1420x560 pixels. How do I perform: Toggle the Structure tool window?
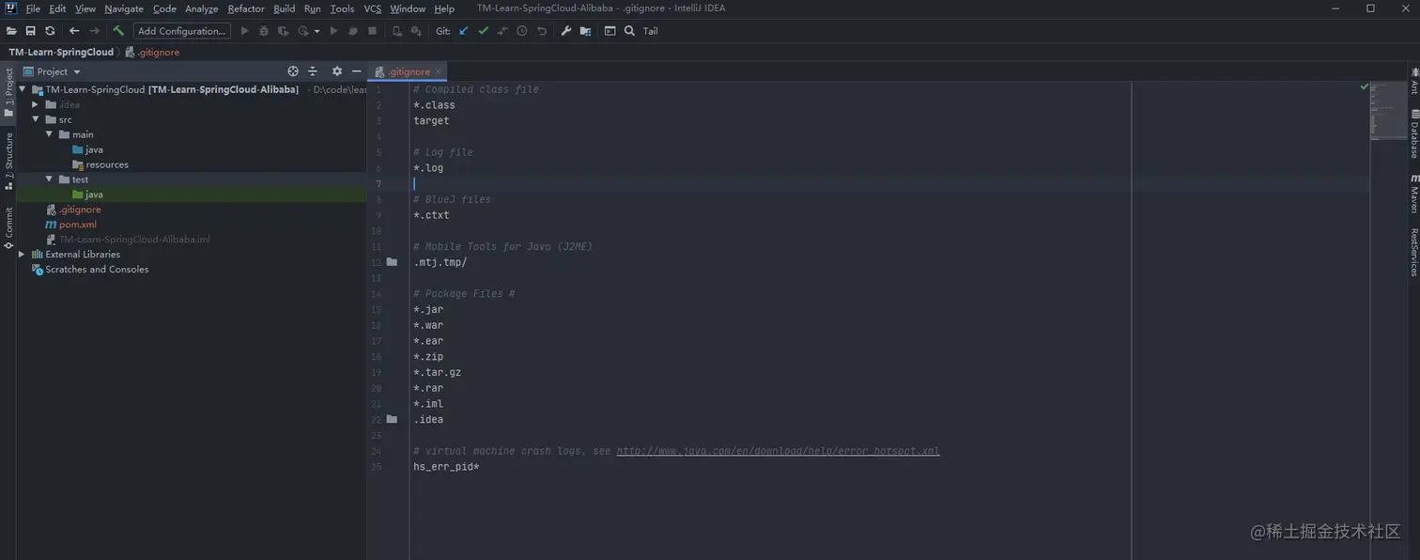tap(8, 162)
